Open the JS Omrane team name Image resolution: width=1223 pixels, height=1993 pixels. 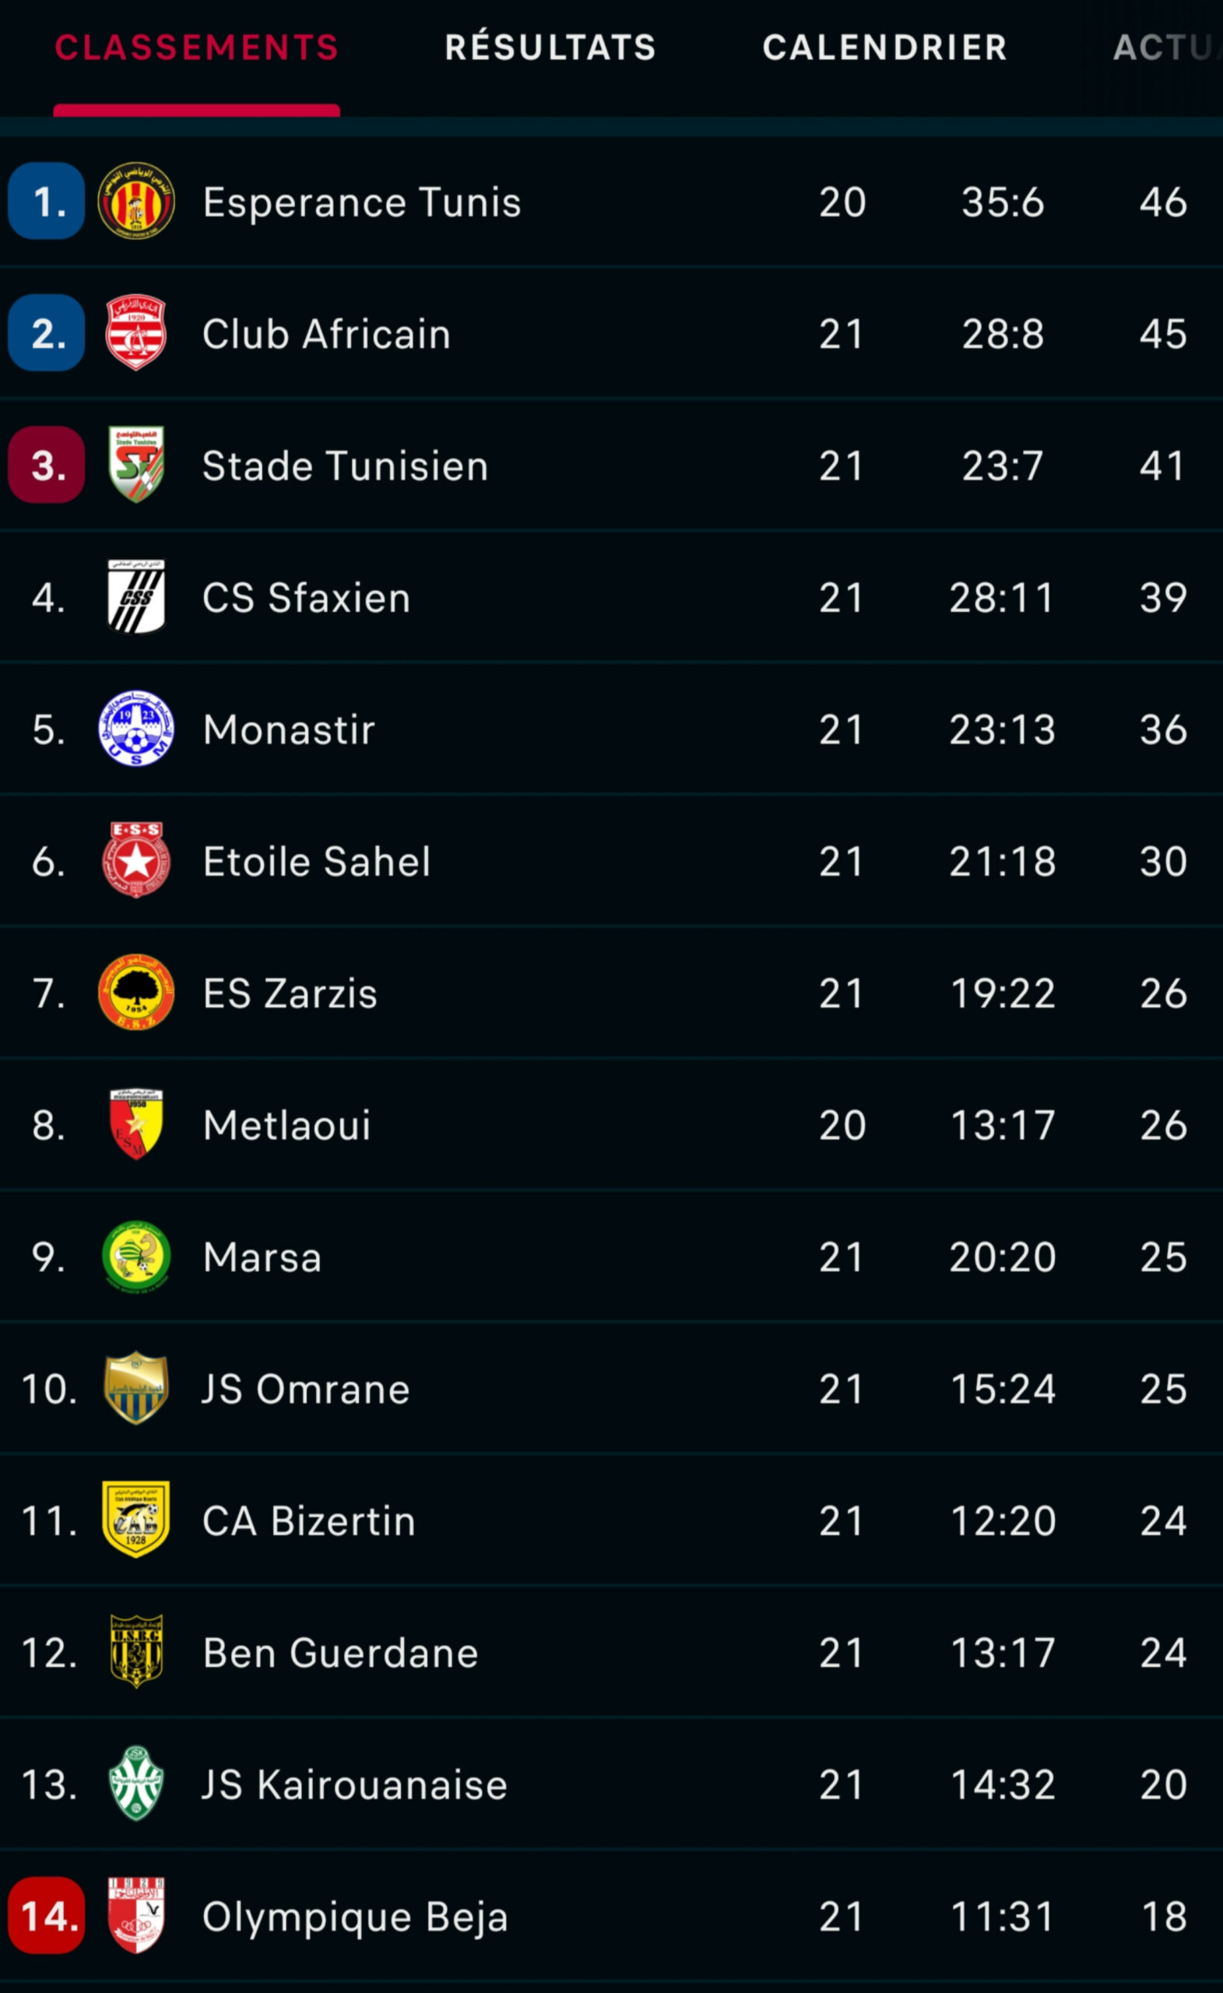pyautogui.click(x=306, y=1389)
